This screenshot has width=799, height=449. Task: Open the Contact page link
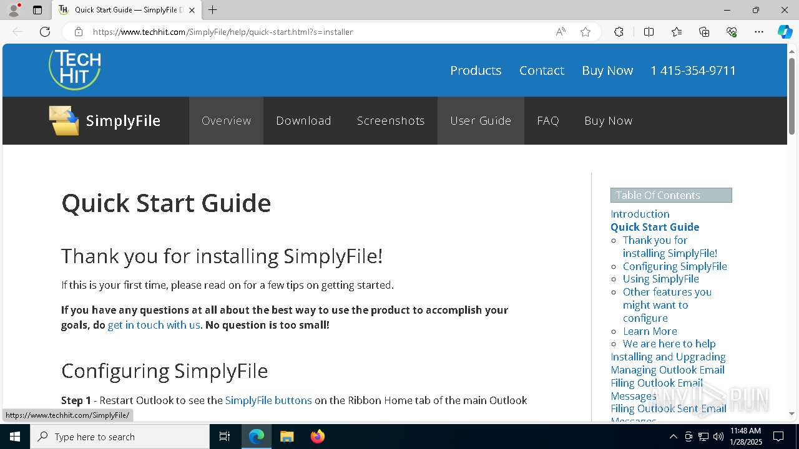pos(542,70)
